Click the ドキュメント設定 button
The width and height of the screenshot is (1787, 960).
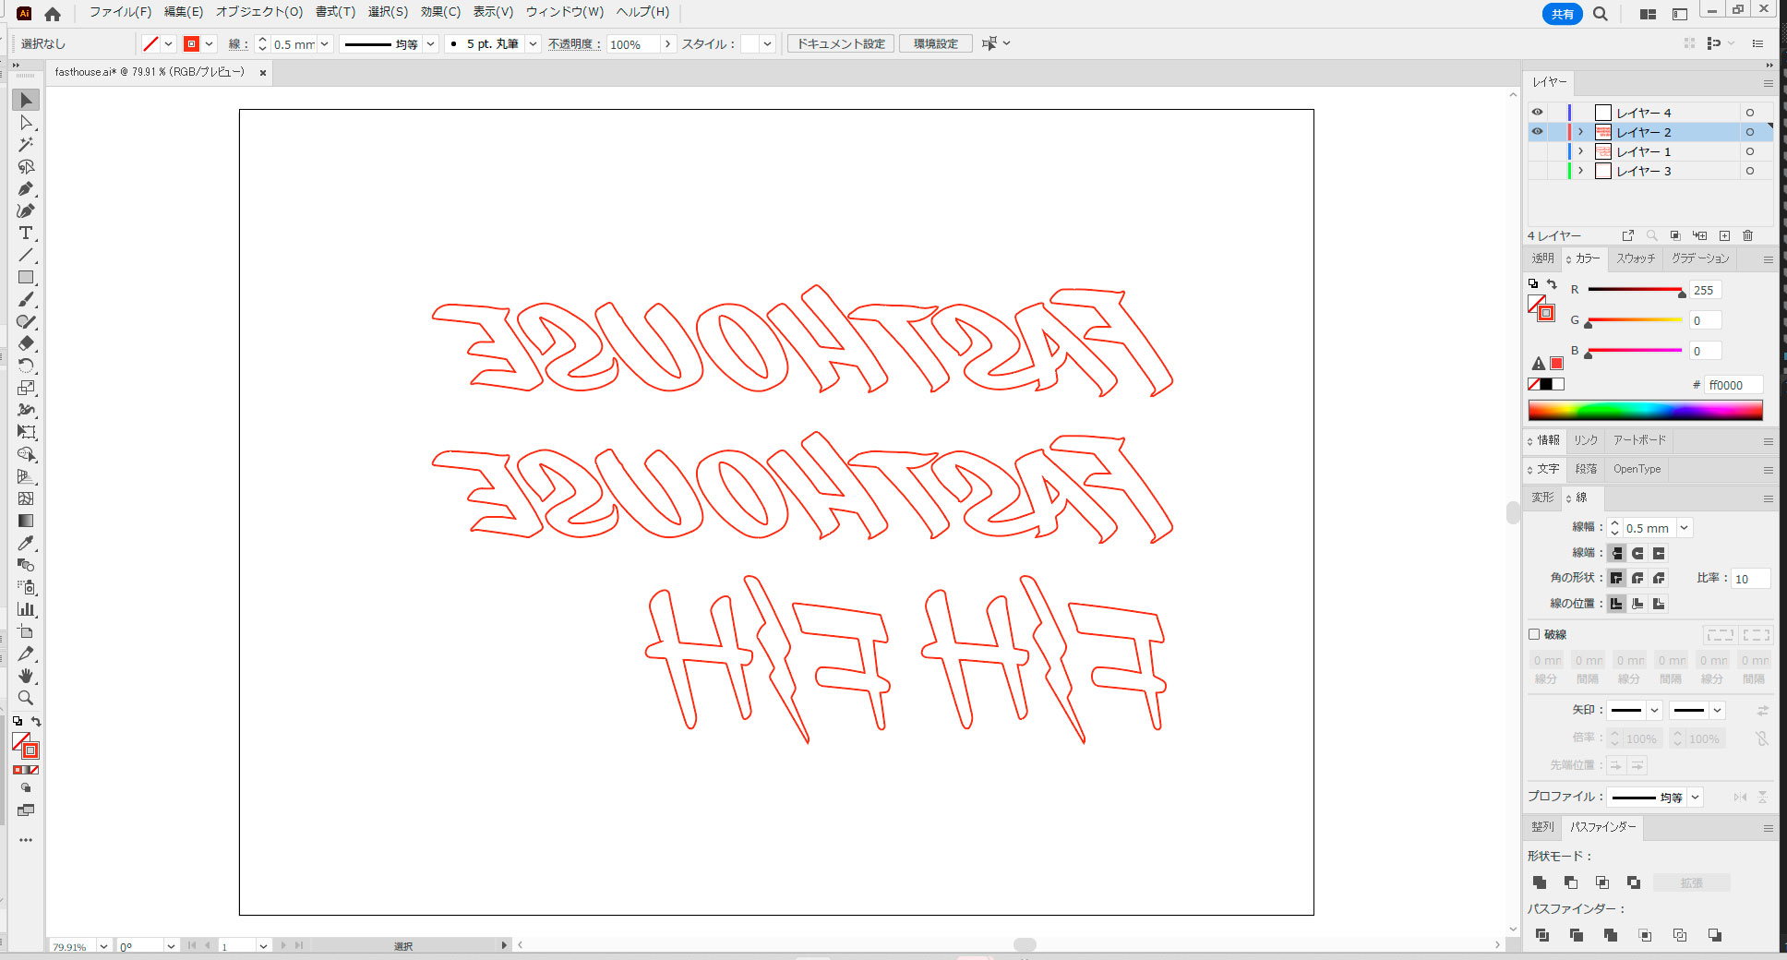[x=841, y=43]
